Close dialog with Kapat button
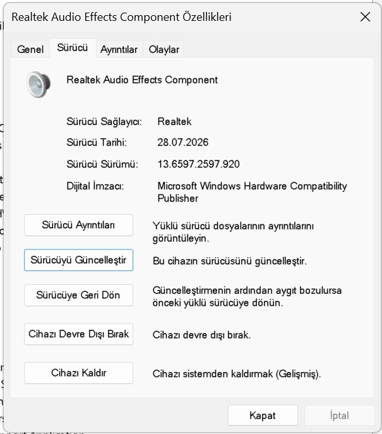Screen dimensions: 382x434 click(x=263, y=416)
